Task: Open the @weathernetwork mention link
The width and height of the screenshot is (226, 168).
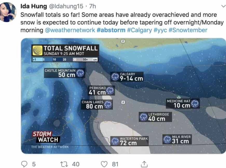Action: point(70,30)
